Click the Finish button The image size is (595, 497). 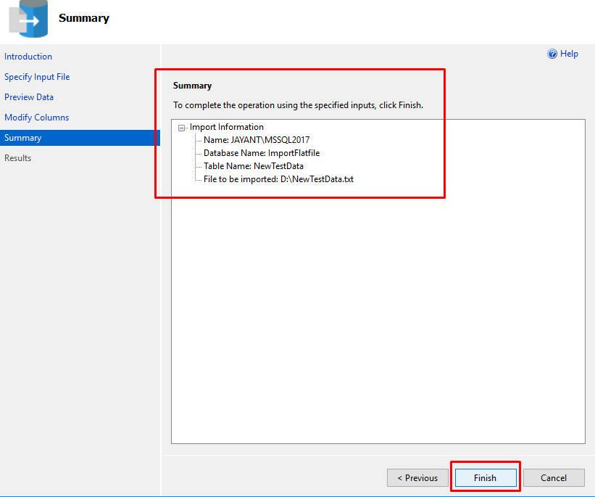pyautogui.click(x=486, y=477)
